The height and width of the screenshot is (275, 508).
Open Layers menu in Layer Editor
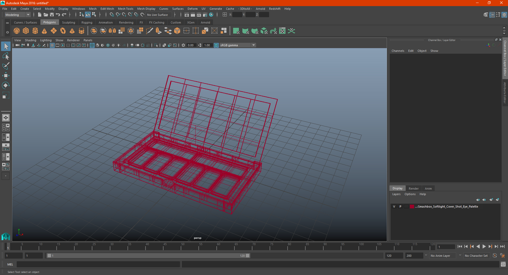tap(396, 194)
